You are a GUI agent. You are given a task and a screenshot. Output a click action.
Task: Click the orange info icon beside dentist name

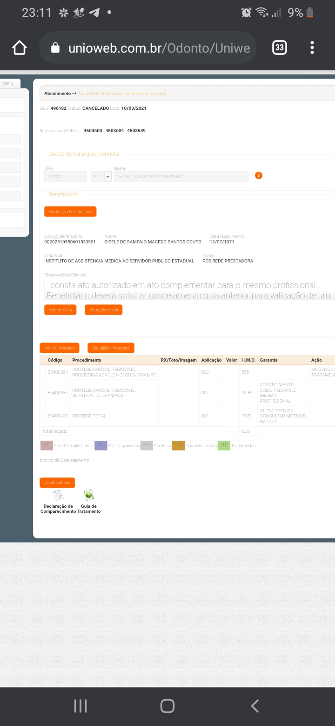[x=259, y=175]
